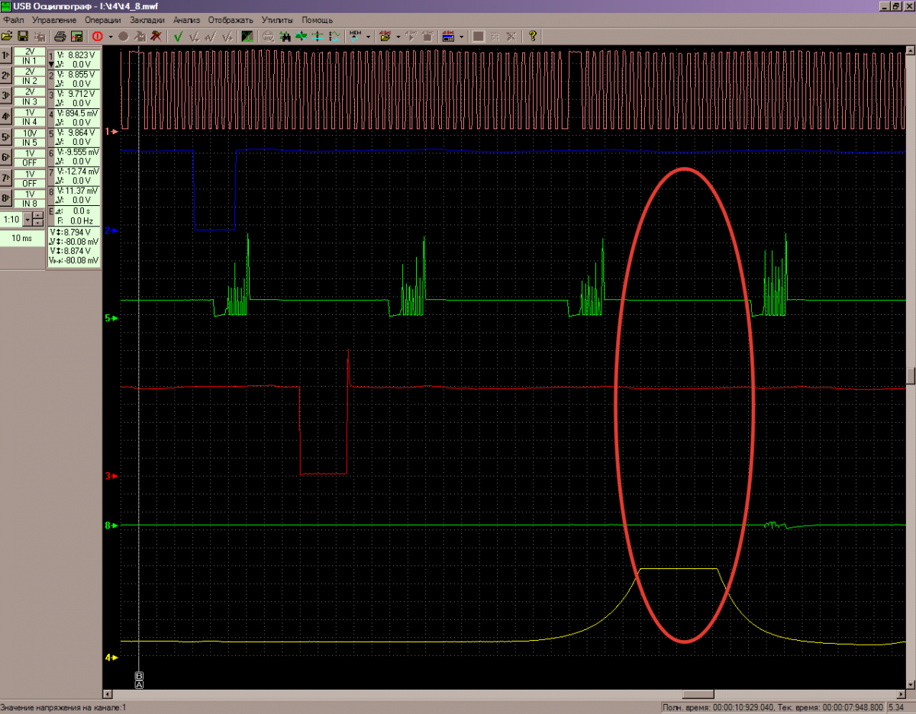
Task: Open dropdown arrow beside window-layout icon
Action: [461, 36]
